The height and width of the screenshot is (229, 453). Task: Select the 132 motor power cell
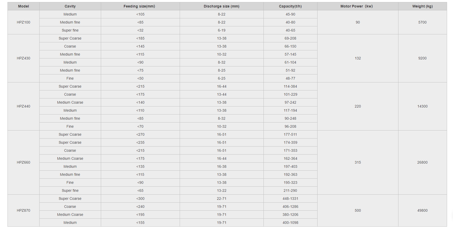click(x=358, y=58)
